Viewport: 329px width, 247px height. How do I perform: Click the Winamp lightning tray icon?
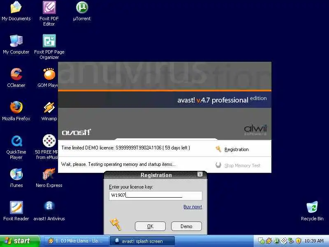point(269,241)
